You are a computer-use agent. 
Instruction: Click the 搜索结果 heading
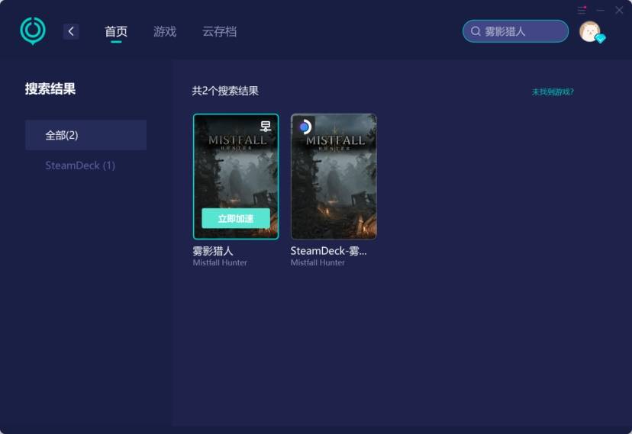(50, 88)
